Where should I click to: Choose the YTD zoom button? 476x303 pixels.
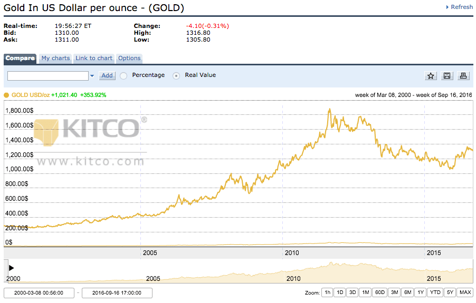pyautogui.click(x=435, y=292)
